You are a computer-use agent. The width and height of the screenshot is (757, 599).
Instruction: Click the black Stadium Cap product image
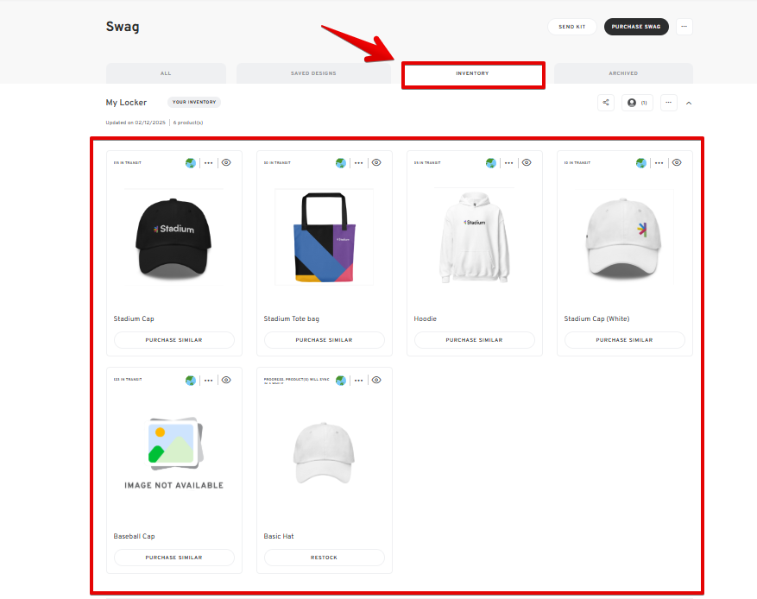pos(173,237)
